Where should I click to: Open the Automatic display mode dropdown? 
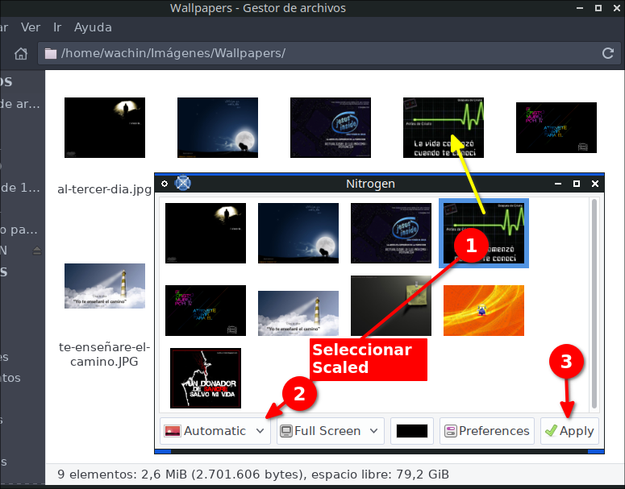click(215, 431)
